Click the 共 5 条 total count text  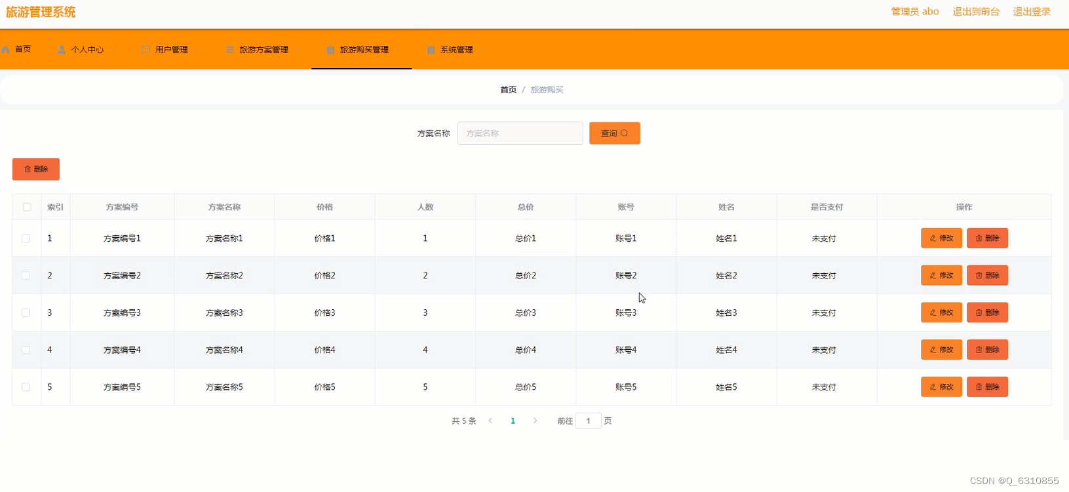(x=464, y=421)
